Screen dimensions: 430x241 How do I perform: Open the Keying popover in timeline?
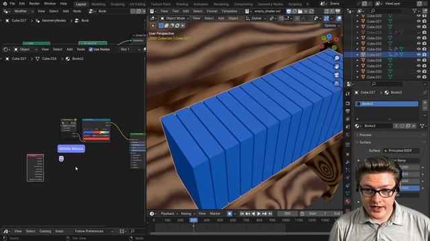(188, 214)
